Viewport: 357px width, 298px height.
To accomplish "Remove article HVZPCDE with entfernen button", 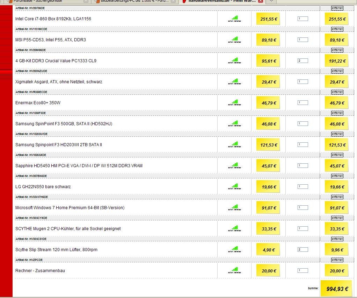I will coord(337,260).
